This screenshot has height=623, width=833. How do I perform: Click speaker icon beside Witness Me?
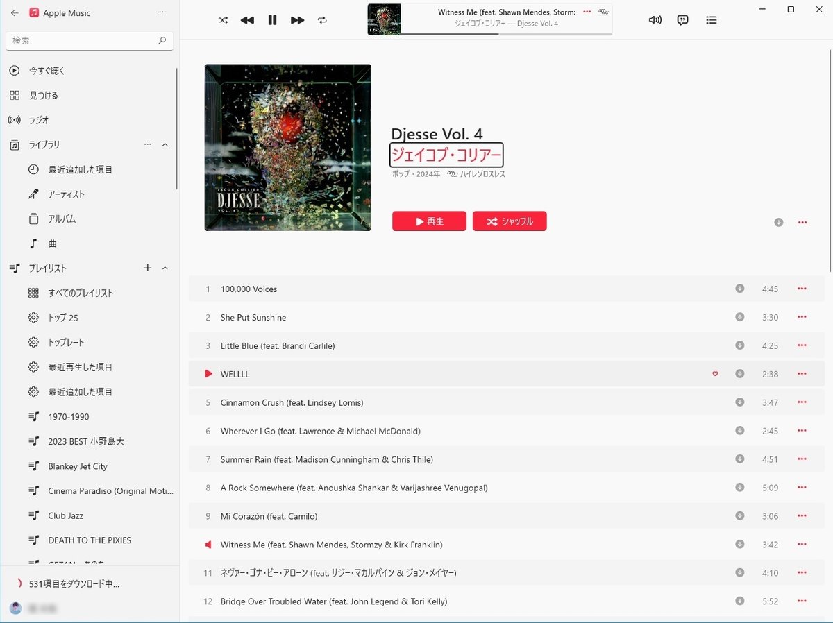[208, 545]
